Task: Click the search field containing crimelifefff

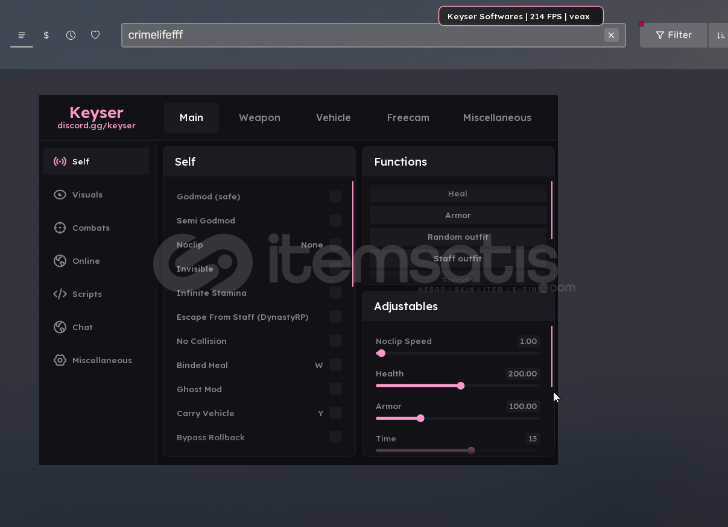Action: (x=373, y=35)
